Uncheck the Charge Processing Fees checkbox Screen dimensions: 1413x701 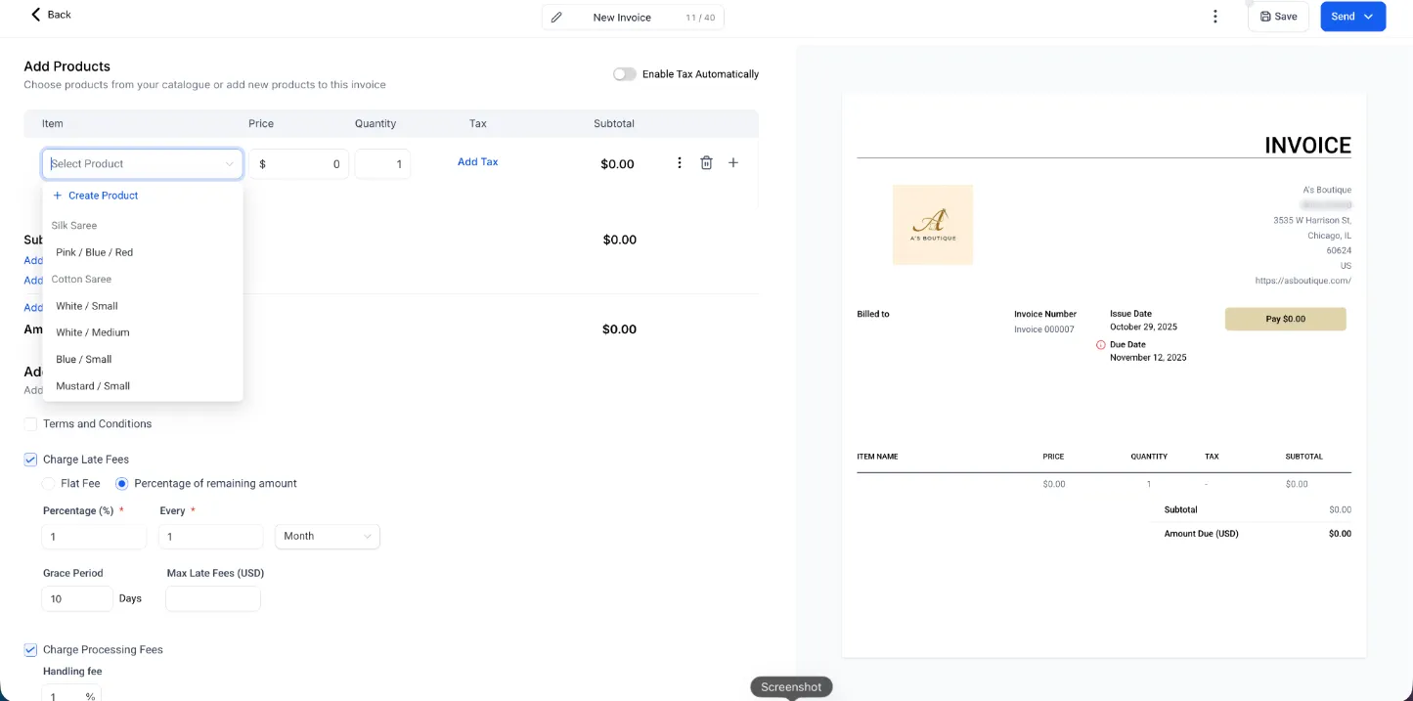[30, 650]
